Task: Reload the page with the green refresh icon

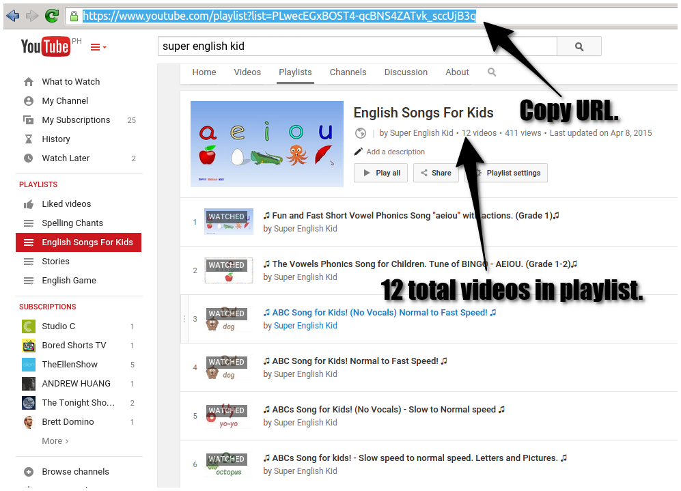Action: click(52, 16)
